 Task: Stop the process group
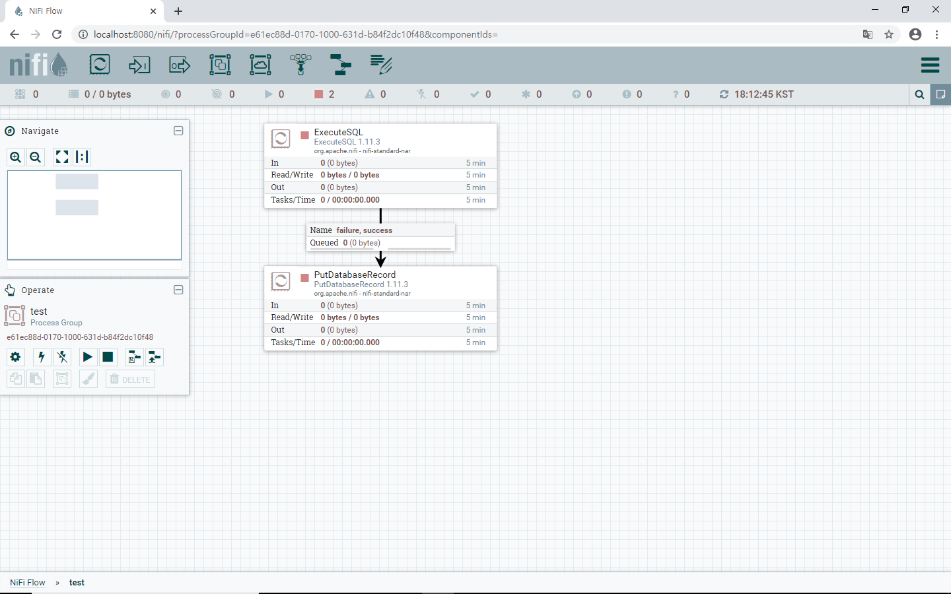tap(108, 357)
